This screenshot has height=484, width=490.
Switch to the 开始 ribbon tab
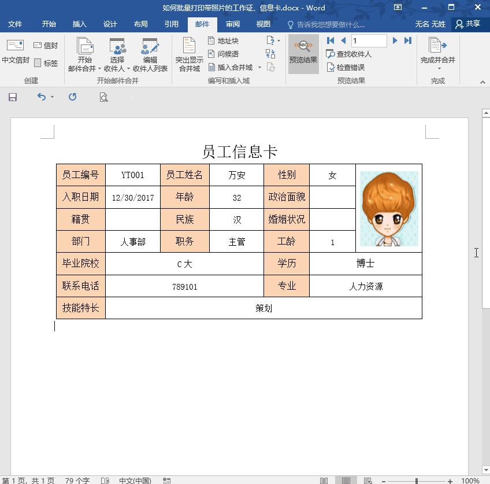(x=49, y=24)
